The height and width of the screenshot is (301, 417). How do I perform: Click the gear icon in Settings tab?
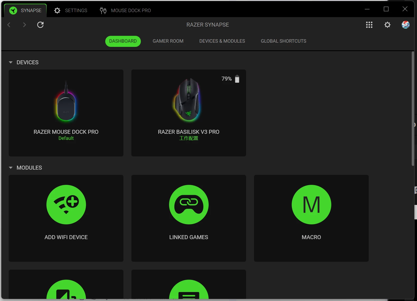[x=57, y=11]
